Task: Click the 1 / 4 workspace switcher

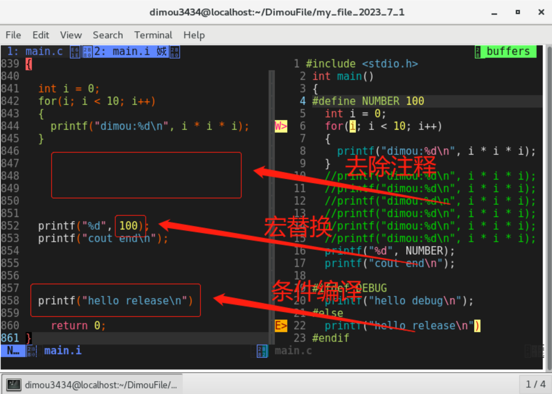Action: [x=535, y=384]
